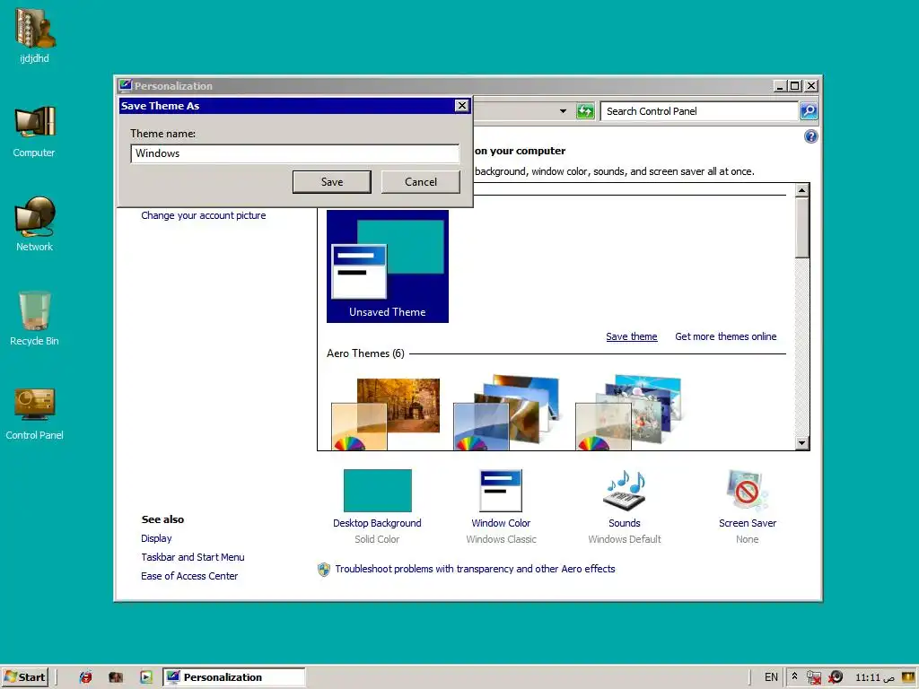Click the theme list scroll down arrow
The image size is (919, 689).
(802, 443)
